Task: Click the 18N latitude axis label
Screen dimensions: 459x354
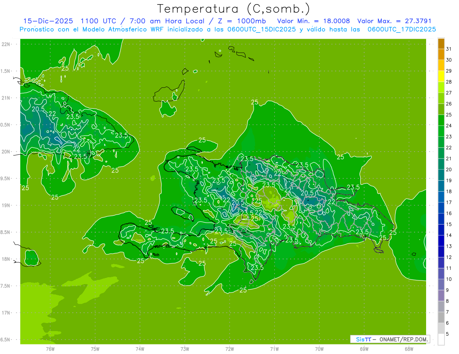Action: (x=6, y=259)
